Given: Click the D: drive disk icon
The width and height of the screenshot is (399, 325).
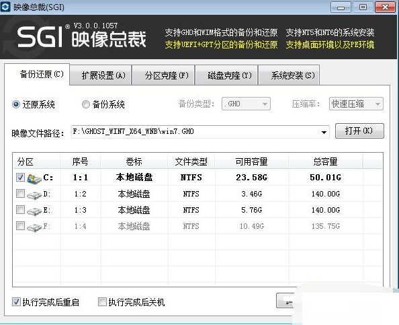Looking at the screenshot, I should pyautogui.click(x=34, y=195).
